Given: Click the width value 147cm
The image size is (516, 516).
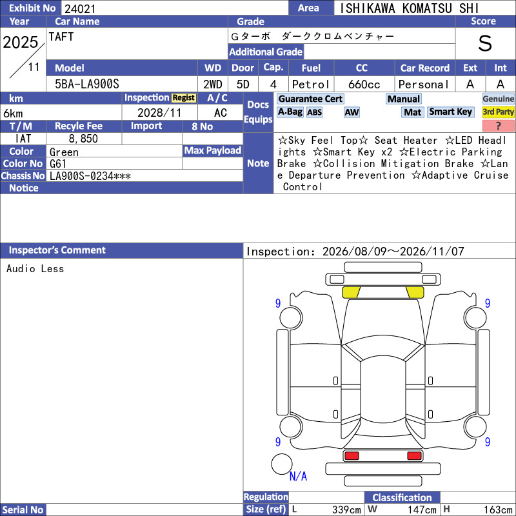Looking at the screenshot, I should pos(422,510).
